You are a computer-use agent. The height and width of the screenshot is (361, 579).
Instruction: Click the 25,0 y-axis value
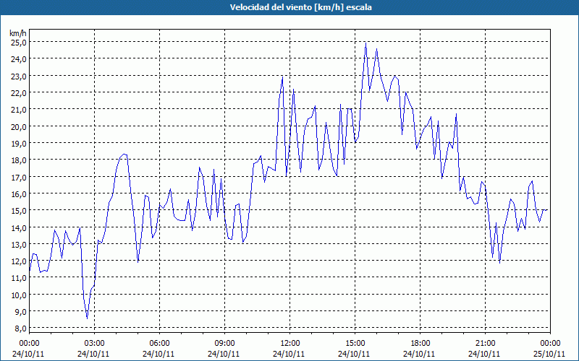19,42
